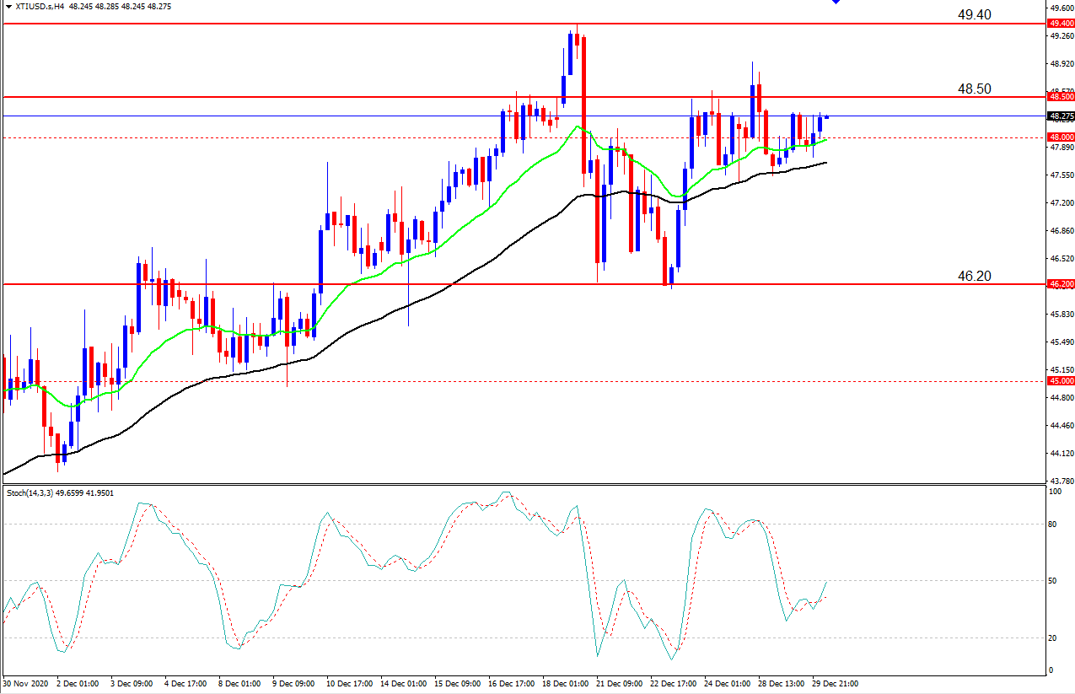Select the 49.400 red price tag on axis
Screen dimensions: 1075x694
[1061, 24]
